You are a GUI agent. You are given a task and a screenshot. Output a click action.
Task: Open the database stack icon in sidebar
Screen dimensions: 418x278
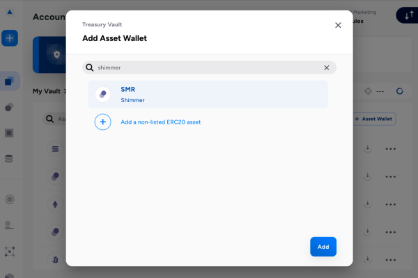[x=10, y=158]
